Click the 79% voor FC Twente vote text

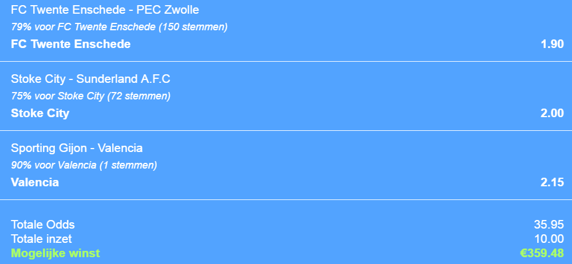[119, 27]
